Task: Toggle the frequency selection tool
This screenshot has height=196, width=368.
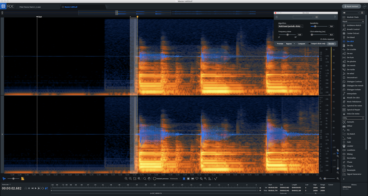Action: coord(193,179)
